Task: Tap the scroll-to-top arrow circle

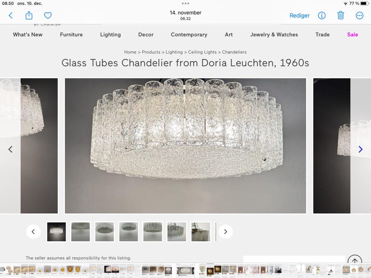Action: [x=355, y=259]
